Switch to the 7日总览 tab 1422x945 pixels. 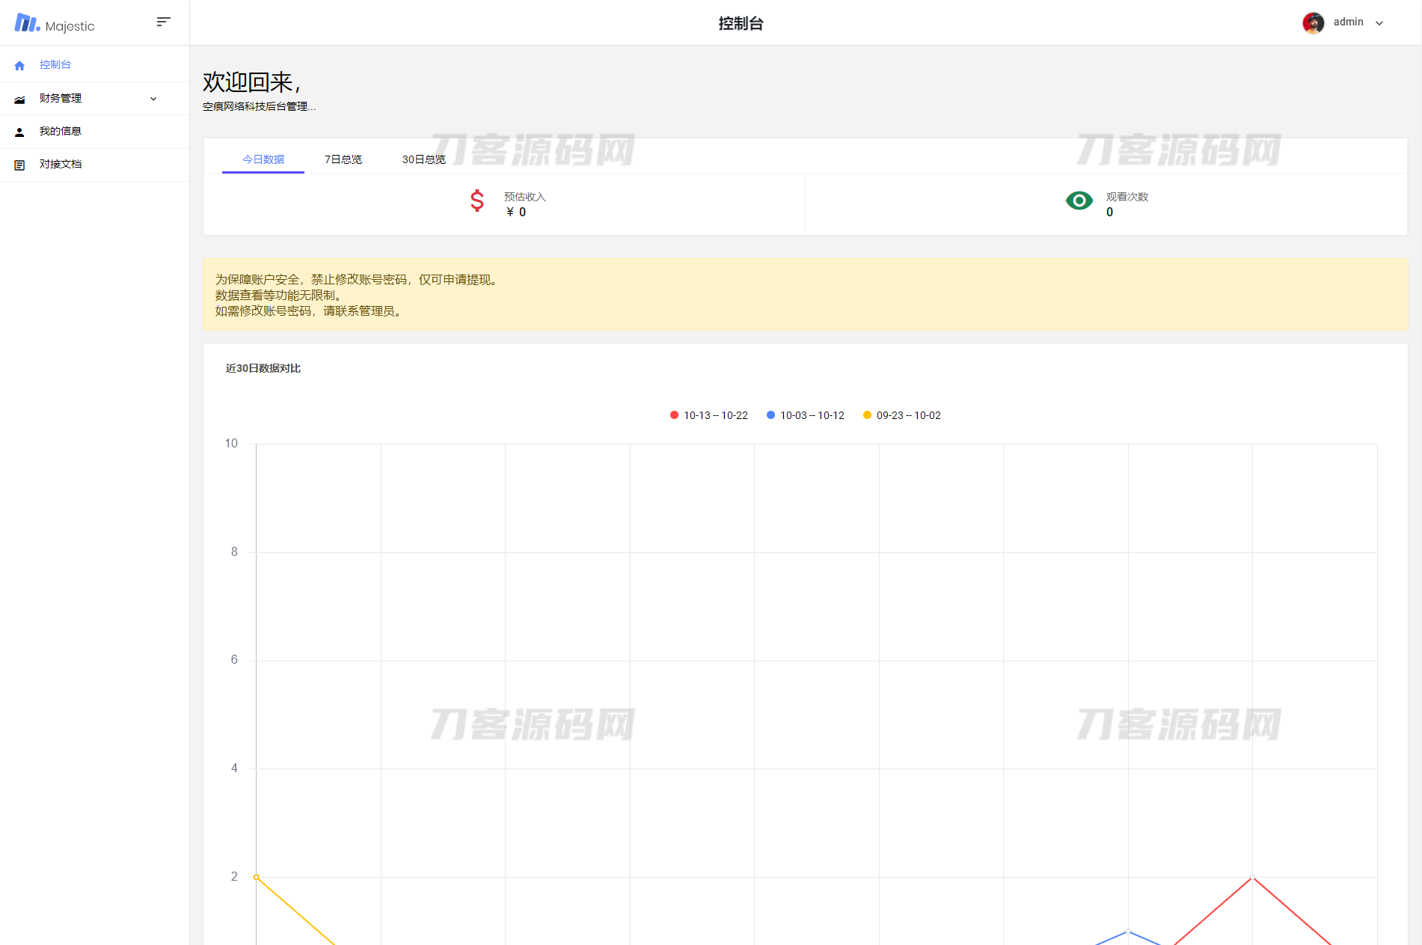point(343,159)
